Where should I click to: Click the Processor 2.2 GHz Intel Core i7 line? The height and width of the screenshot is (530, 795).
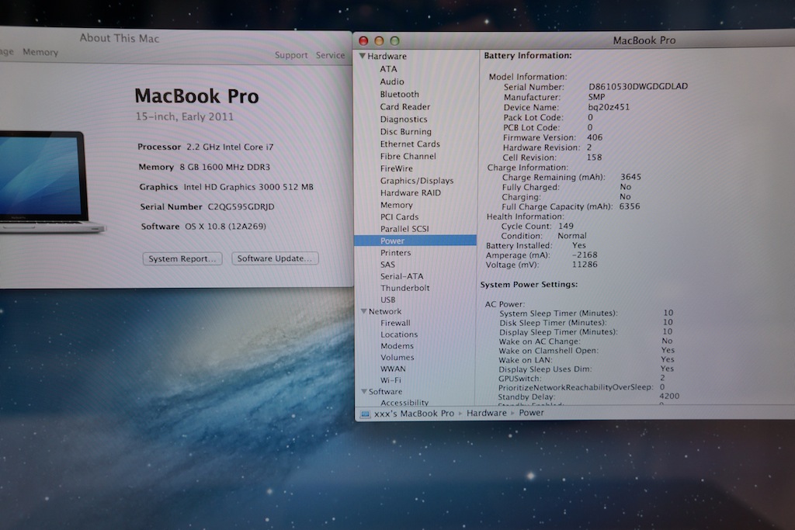coord(205,147)
